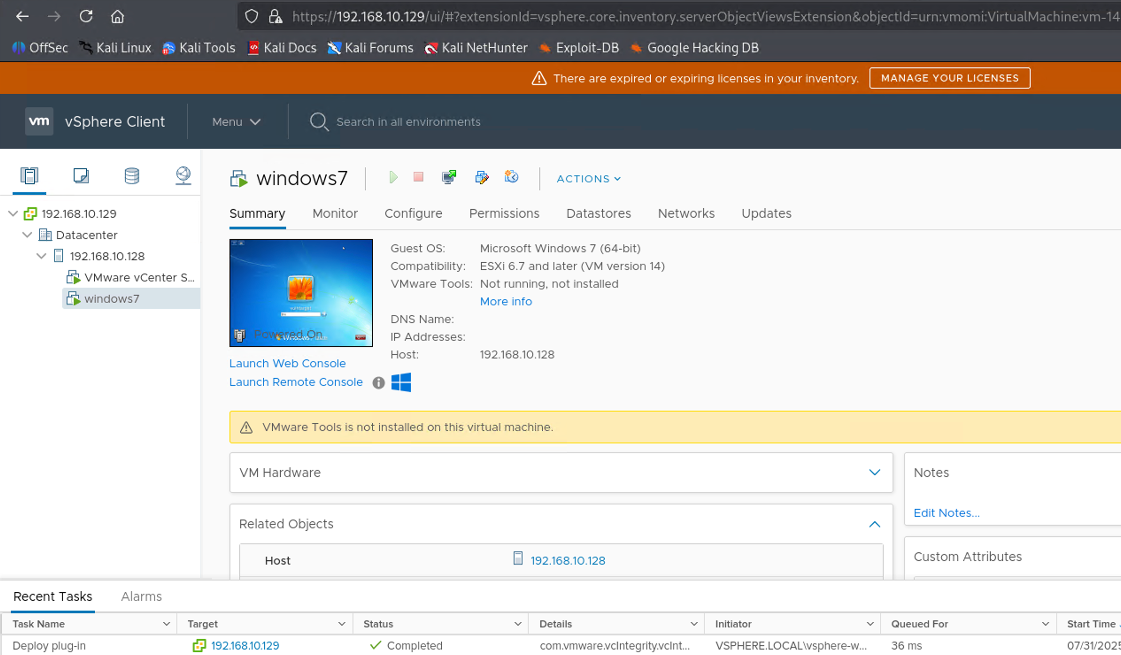Collapse the Related Objects panel

tap(874, 524)
